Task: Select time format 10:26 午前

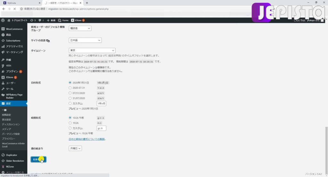Action: pyautogui.click(x=70, y=118)
